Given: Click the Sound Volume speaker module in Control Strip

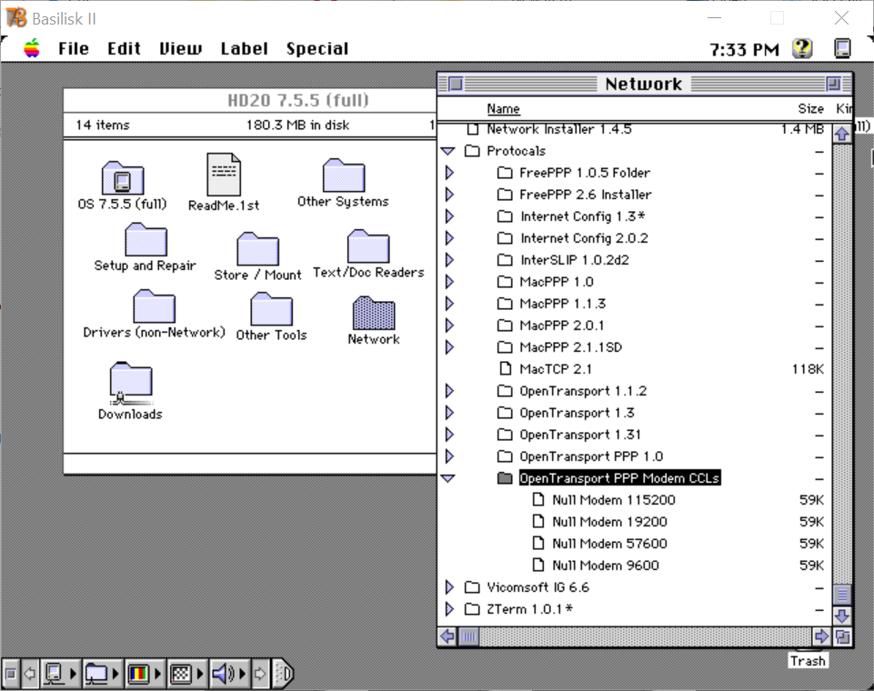Looking at the screenshot, I should (228, 674).
